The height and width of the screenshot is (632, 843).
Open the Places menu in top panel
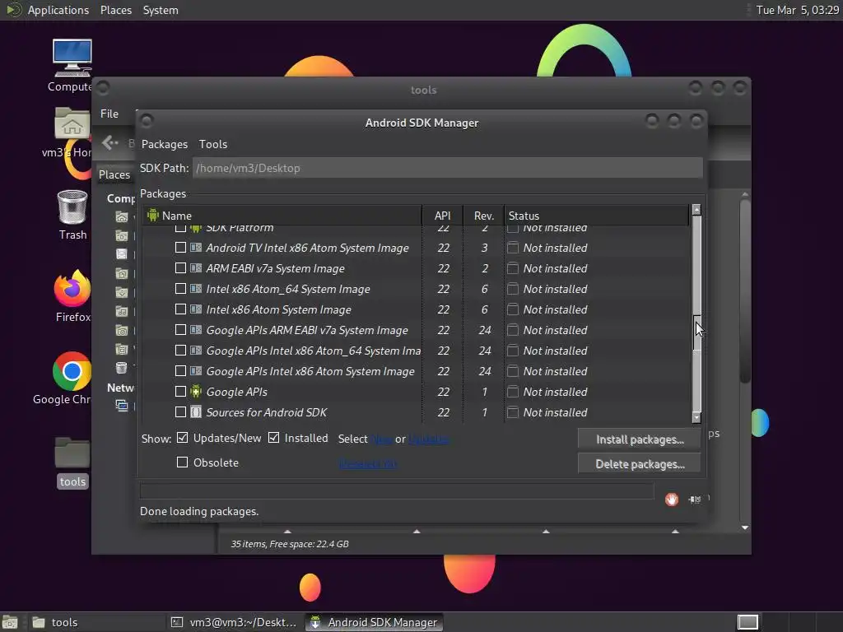pos(116,10)
